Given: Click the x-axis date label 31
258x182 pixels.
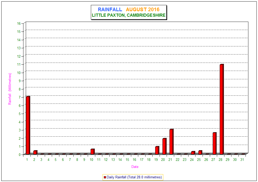Looking at the screenshot, I should 242,160.
